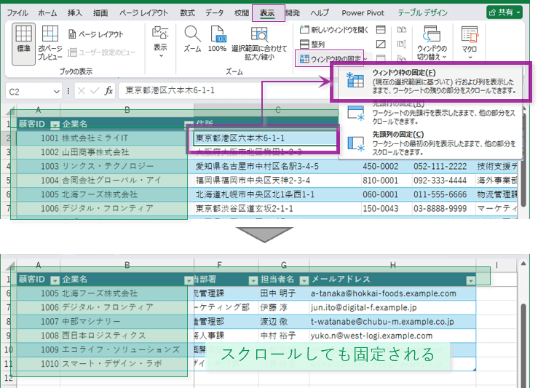Viewport: 538px width, 388px height.
Task: Open the ホーム tab
Action: 47,13
